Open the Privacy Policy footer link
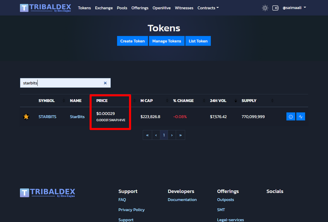This screenshot has width=328, height=222. tap(132, 210)
